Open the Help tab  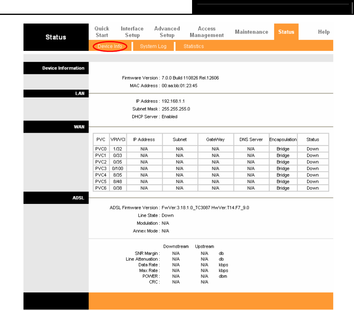[x=324, y=32]
